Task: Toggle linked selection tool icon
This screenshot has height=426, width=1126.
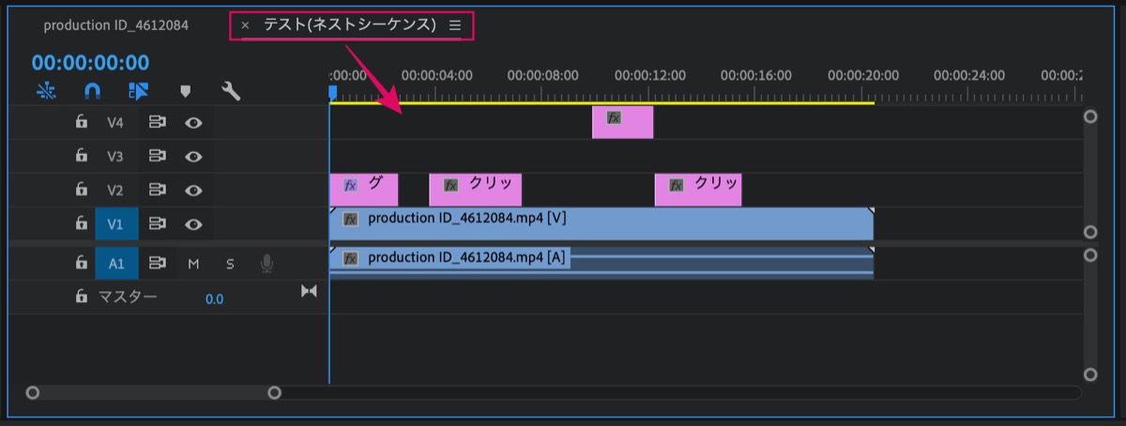Action: pos(139,91)
